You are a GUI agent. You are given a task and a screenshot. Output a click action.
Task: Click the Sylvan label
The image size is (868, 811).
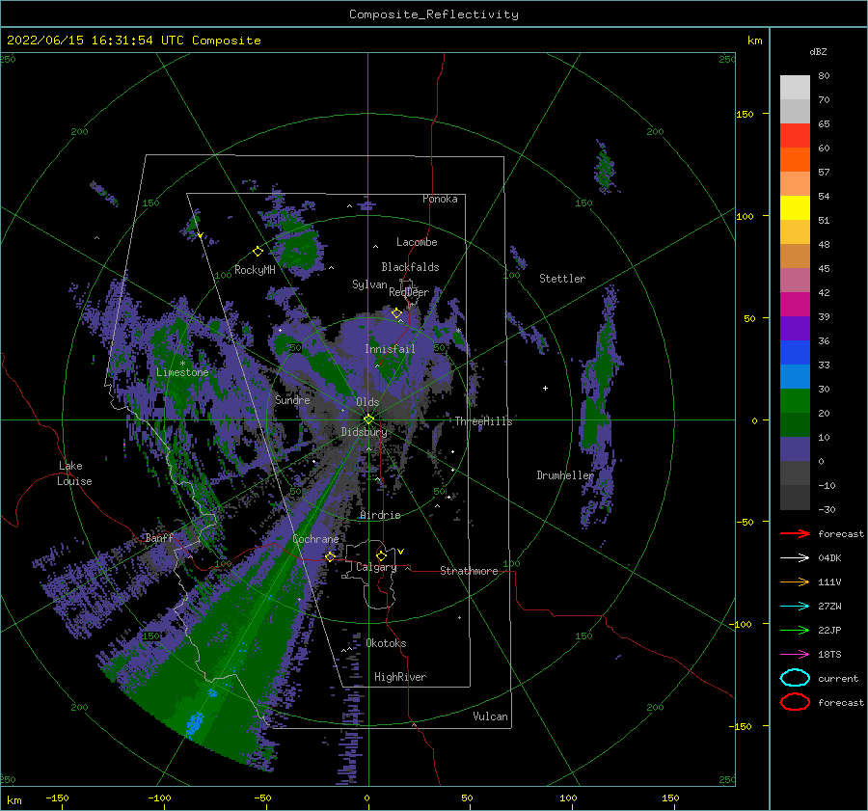click(369, 284)
